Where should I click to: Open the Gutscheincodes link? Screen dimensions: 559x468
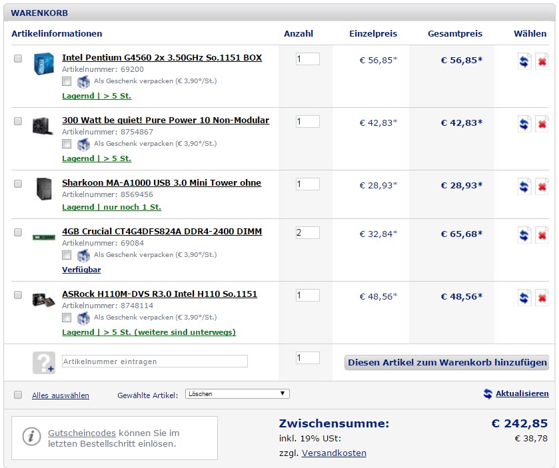(x=82, y=433)
